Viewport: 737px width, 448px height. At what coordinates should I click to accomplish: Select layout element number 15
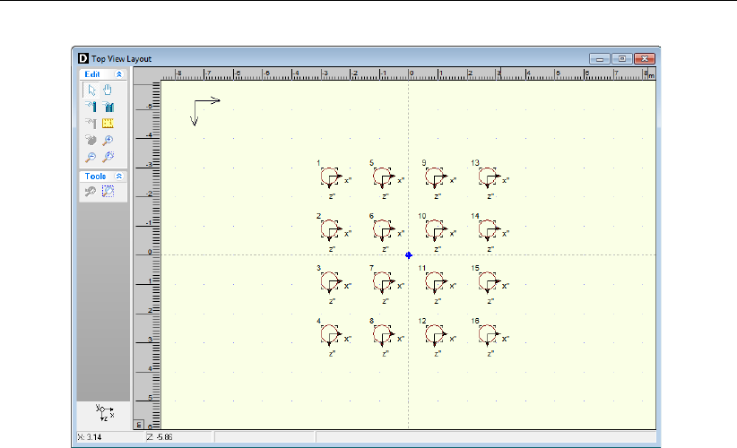coord(488,282)
